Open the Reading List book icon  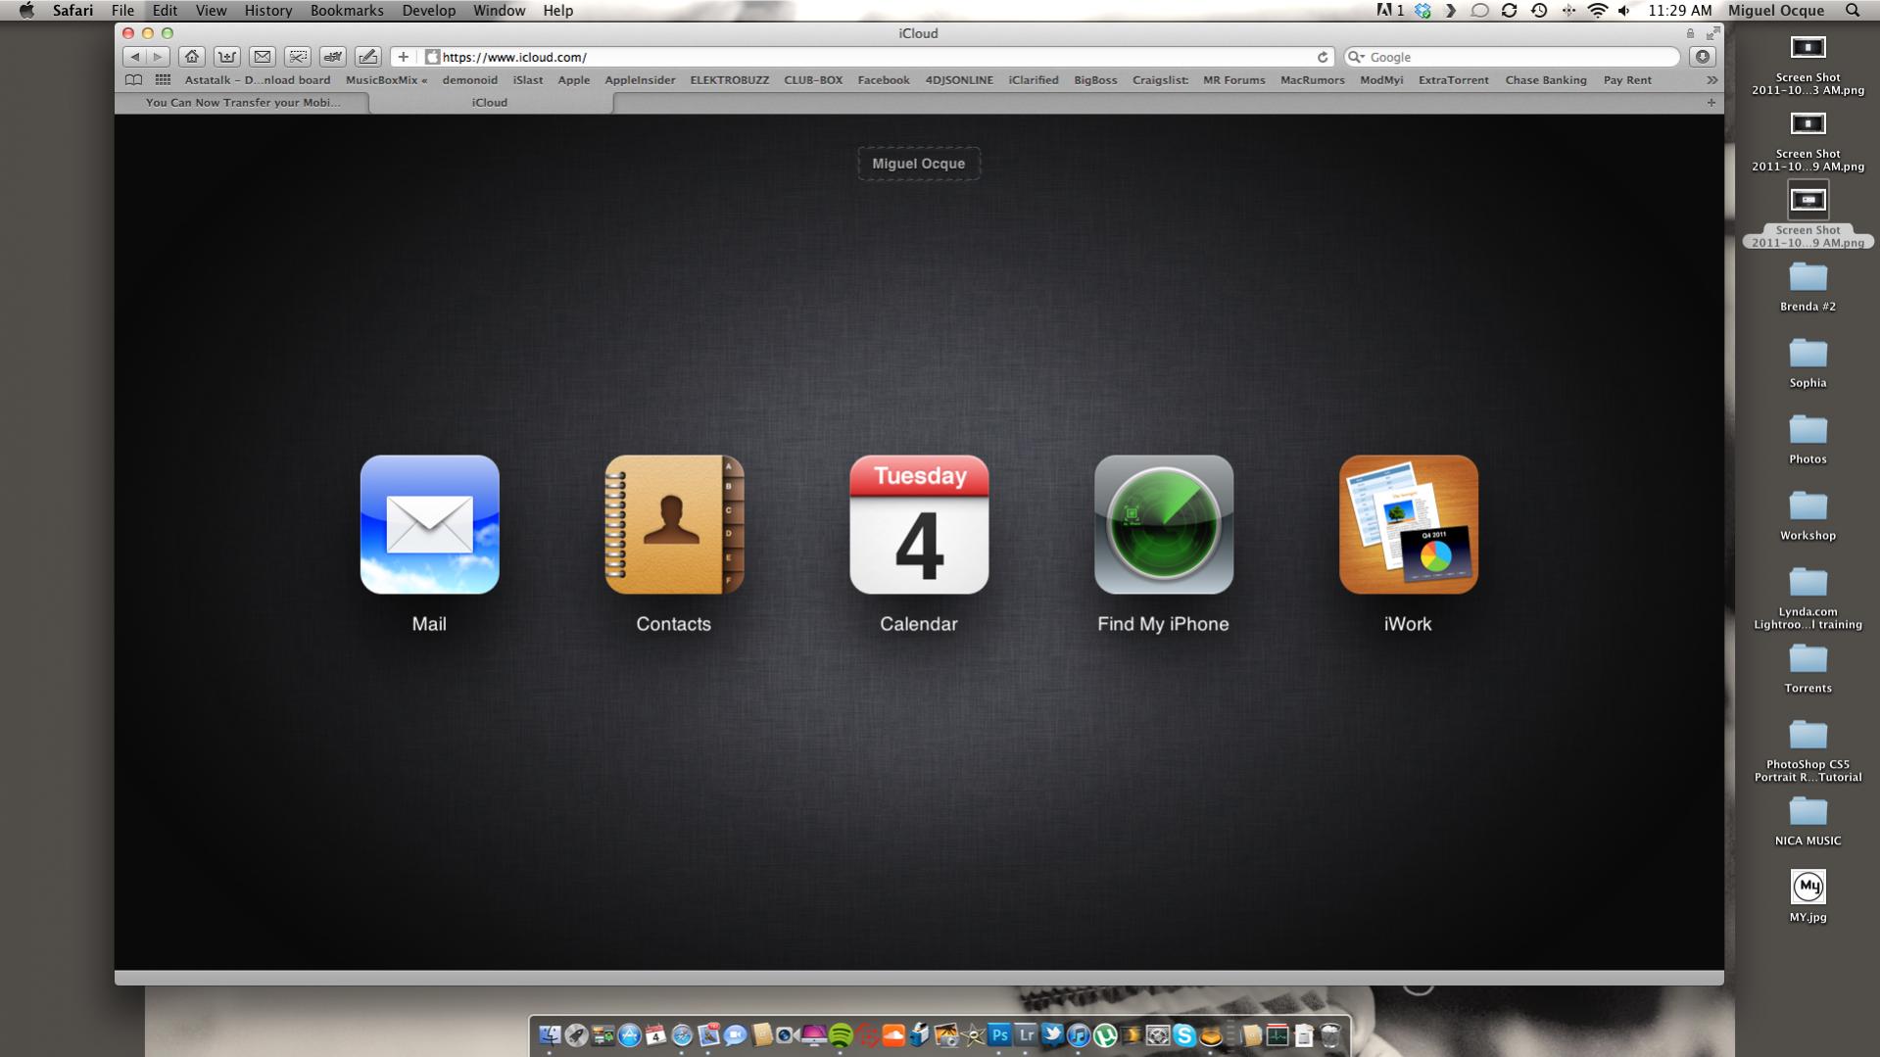click(134, 80)
